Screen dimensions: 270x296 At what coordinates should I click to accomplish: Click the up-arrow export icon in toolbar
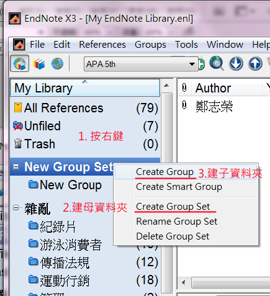(x=255, y=63)
